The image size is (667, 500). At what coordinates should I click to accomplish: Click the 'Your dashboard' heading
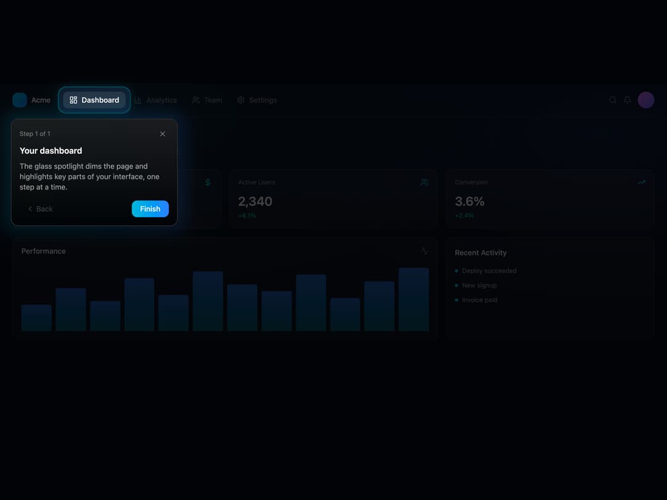pos(51,151)
